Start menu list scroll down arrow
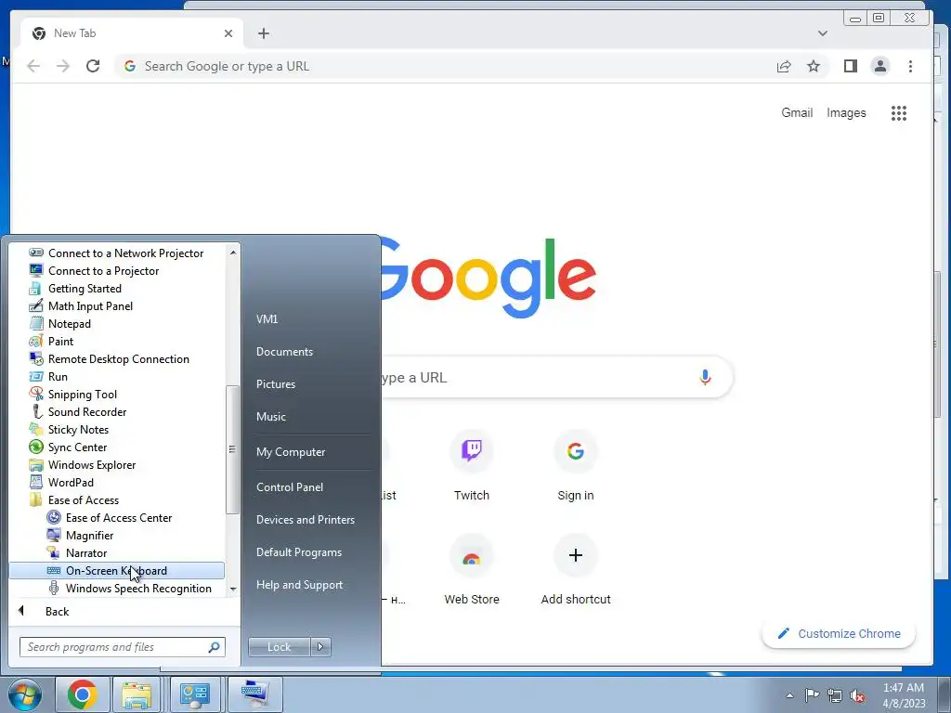951x713 pixels. coord(233,590)
